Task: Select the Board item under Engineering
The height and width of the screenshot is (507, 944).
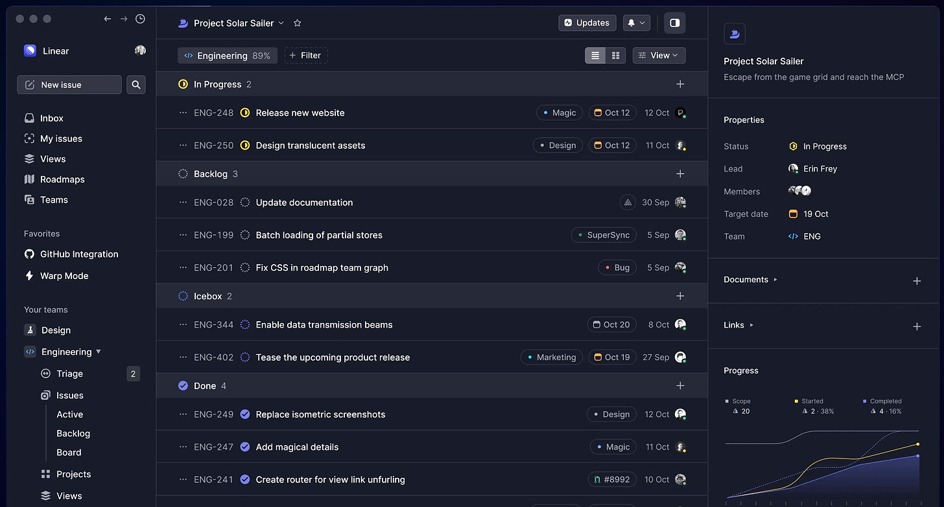Action: coord(68,452)
